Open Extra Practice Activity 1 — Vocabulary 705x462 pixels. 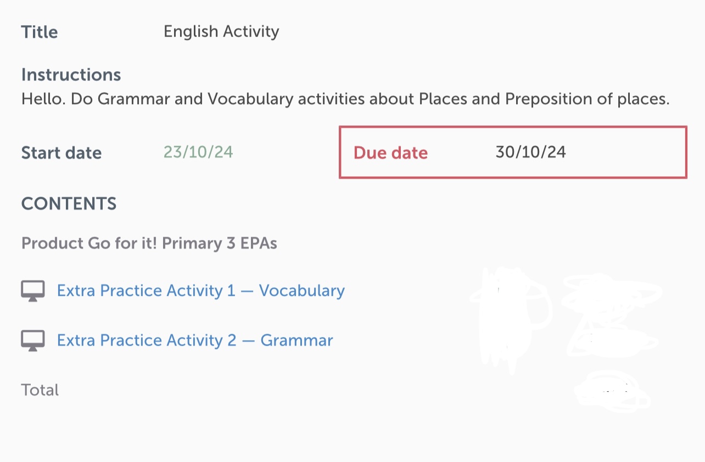point(200,290)
